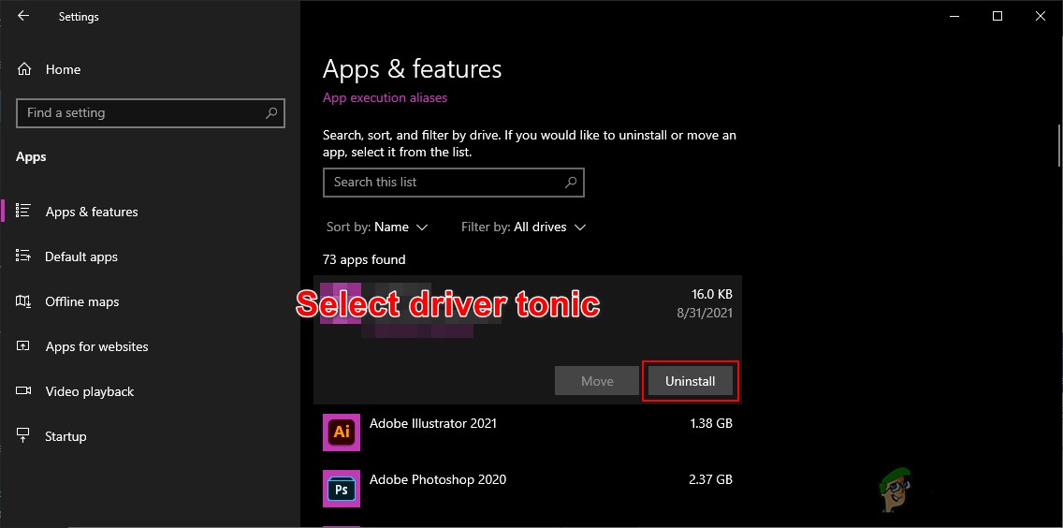Open Video playback section
The image size is (1063, 528).
pyautogui.click(x=90, y=391)
